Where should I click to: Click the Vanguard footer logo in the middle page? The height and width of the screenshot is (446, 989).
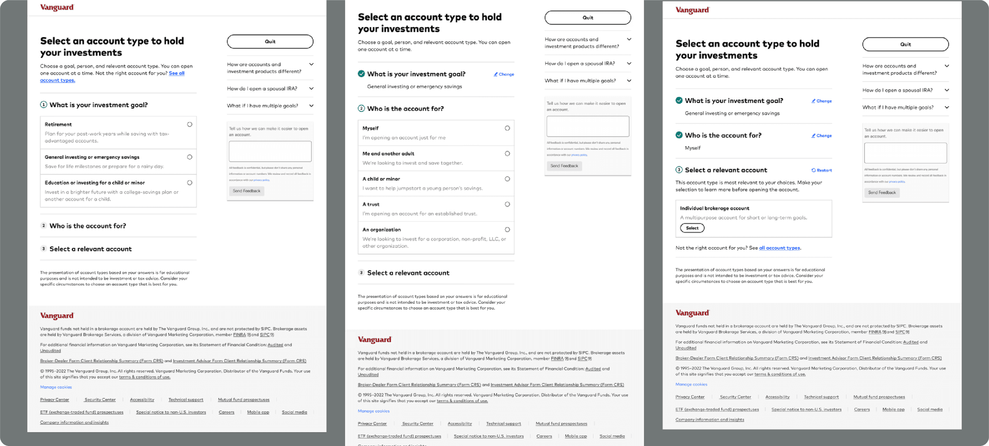click(x=374, y=340)
